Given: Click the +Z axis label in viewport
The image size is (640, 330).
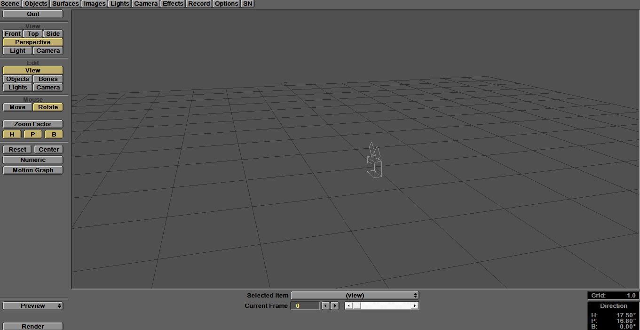Looking at the screenshot, I should click(284, 84).
